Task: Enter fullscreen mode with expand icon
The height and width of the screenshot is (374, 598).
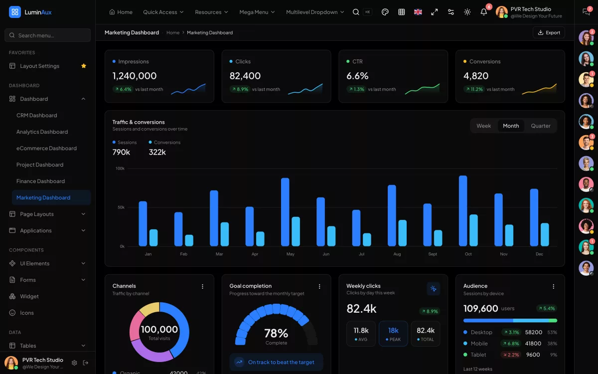Action: (435, 12)
